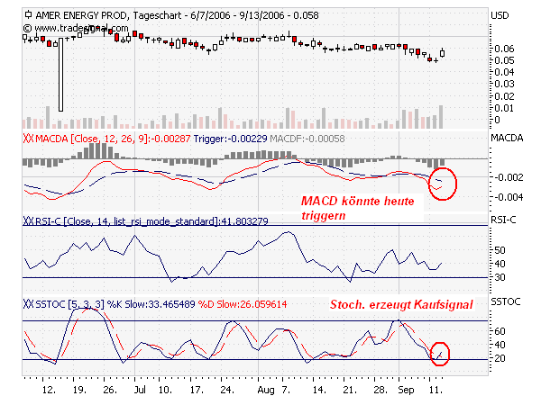
Task: Click the blue SSTOC indicator icon
Action: click(x=28, y=304)
